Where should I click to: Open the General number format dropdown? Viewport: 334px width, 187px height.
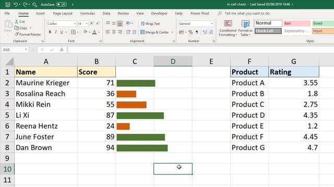coord(212,23)
